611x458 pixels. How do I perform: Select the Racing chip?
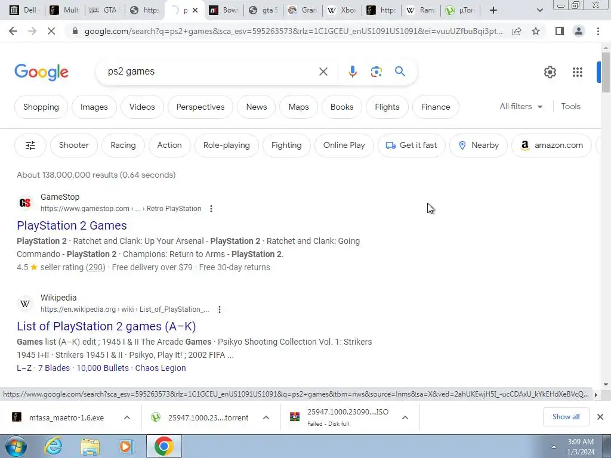[x=123, y=146]
